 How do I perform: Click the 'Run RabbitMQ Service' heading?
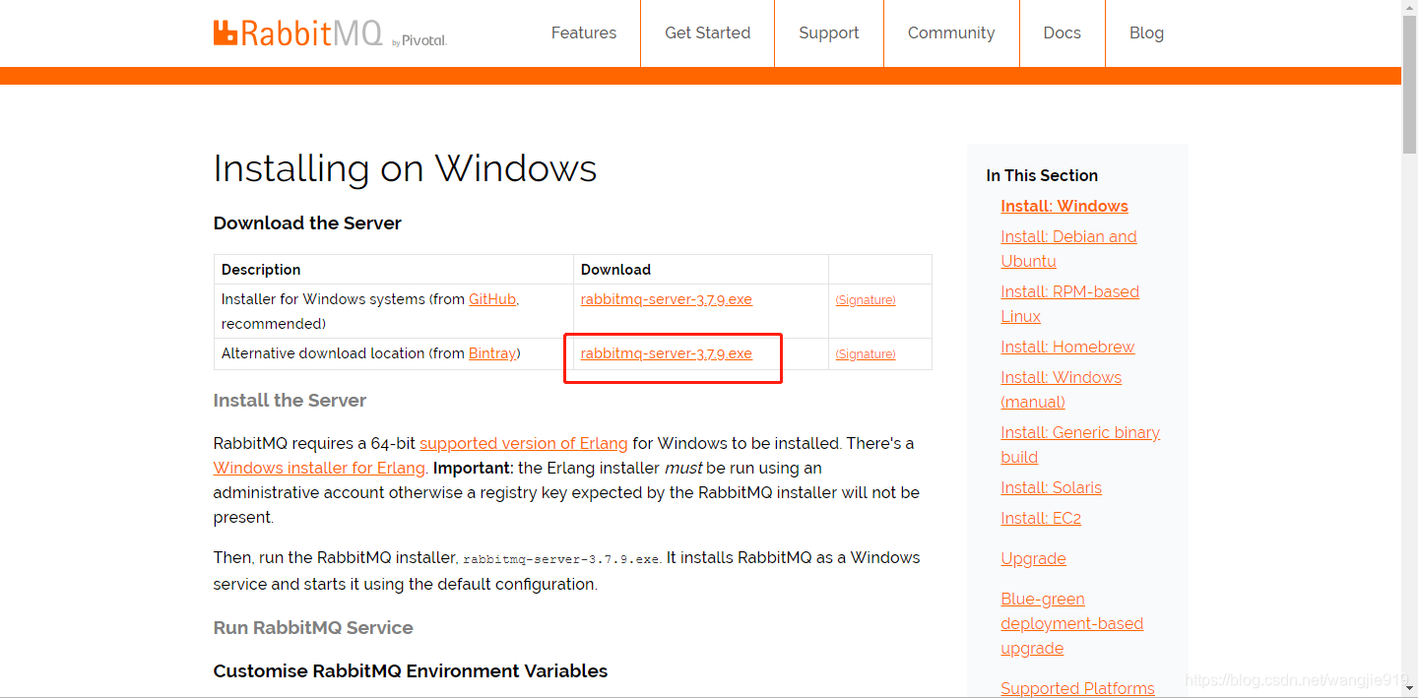tap(313, 628)
